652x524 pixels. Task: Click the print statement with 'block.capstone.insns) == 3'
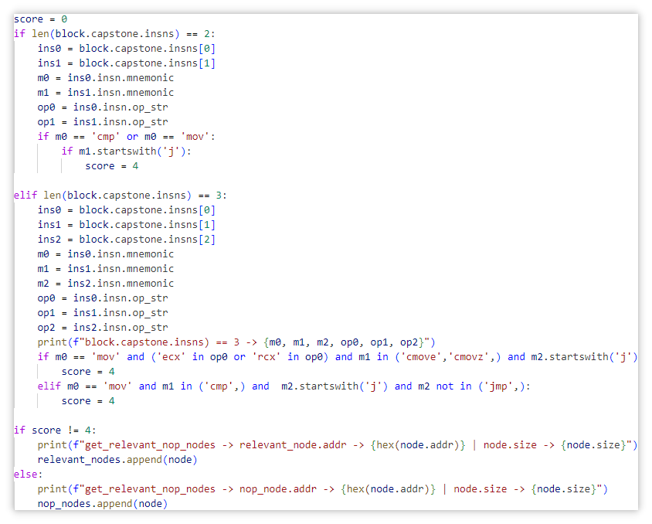[x=236, y=342]
